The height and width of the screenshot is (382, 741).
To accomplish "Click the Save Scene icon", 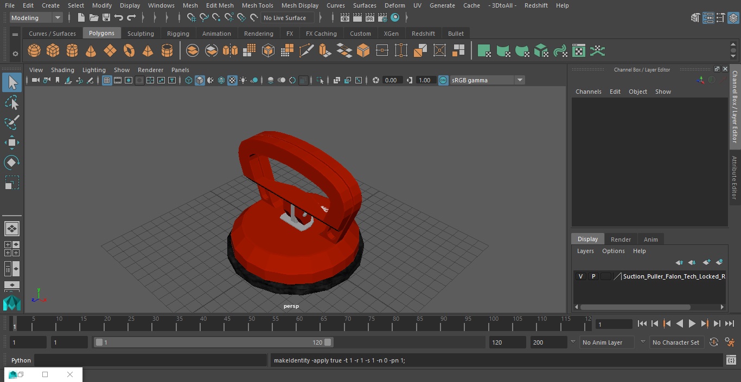I will [x=106, y=18].
